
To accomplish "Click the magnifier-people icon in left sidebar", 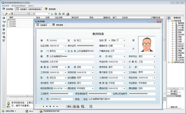I will click(x=4, y=37).
